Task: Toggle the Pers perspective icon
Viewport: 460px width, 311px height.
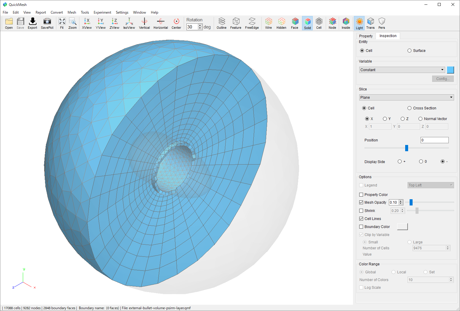Action: [382, 23]
